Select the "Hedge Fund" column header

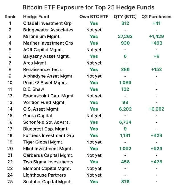[x=36, y=17]
